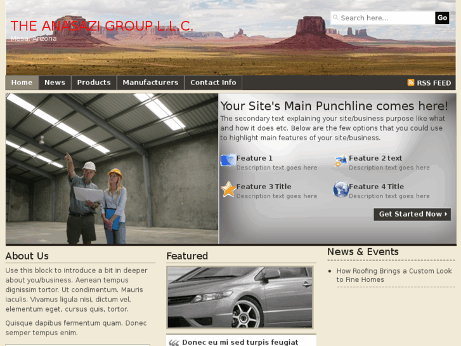Open the Manufacturers menu item
Image resolution: width=461 pixels, height=346 pixels.
[150, 83]
